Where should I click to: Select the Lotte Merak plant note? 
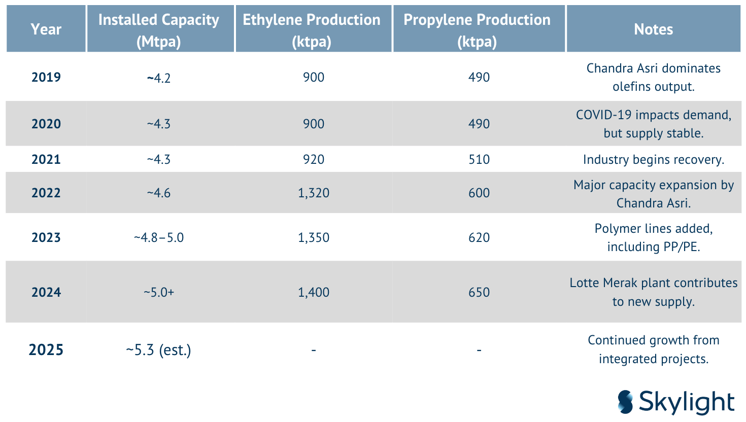pos(653,292)
